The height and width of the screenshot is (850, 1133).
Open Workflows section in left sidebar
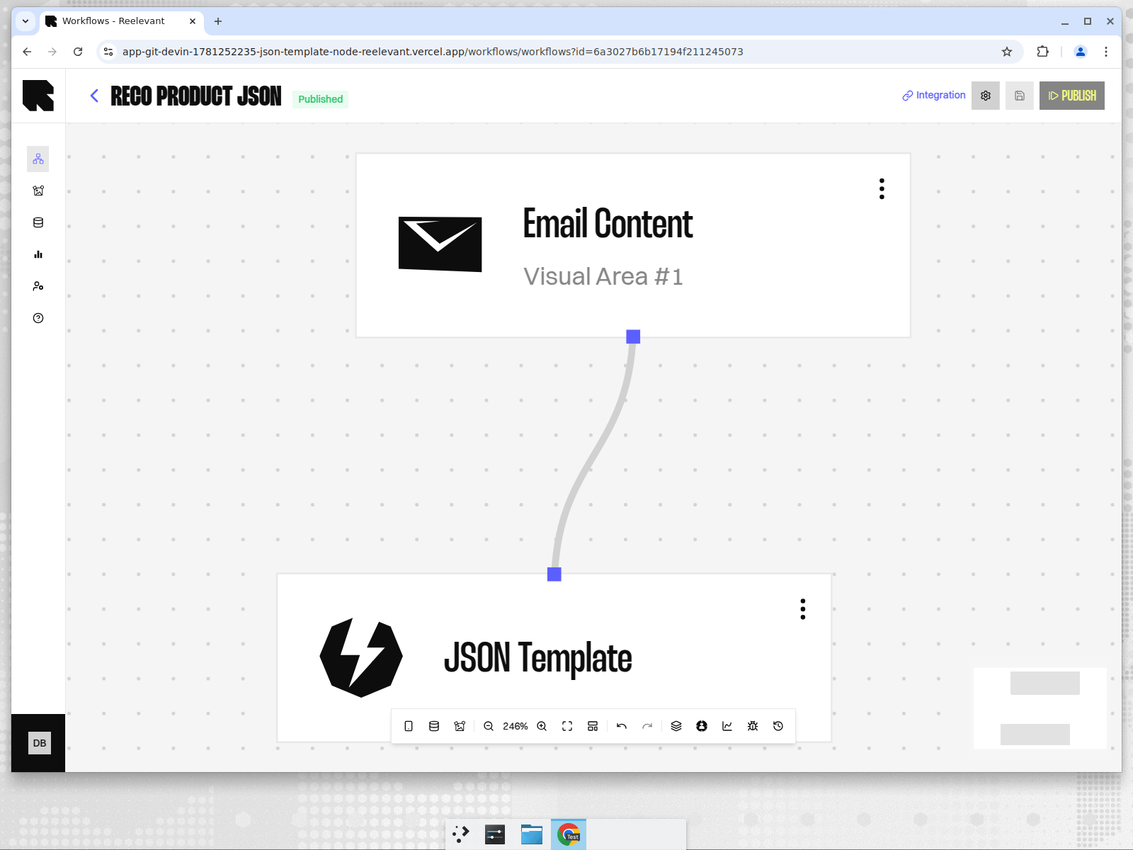coord(38,159)
